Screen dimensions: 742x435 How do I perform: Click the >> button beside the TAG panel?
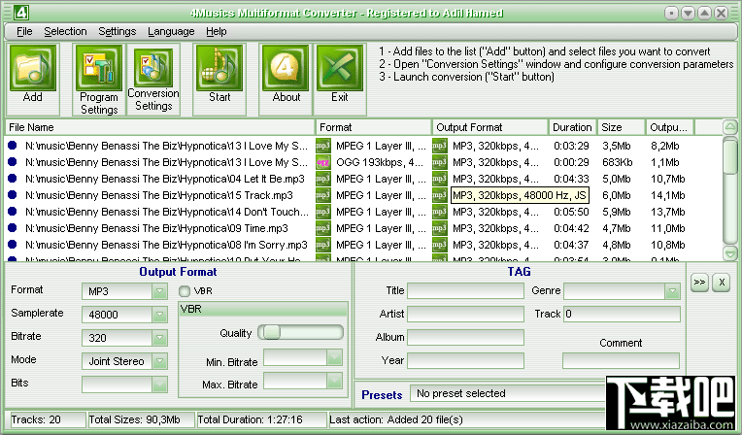(x=699, y=282)
